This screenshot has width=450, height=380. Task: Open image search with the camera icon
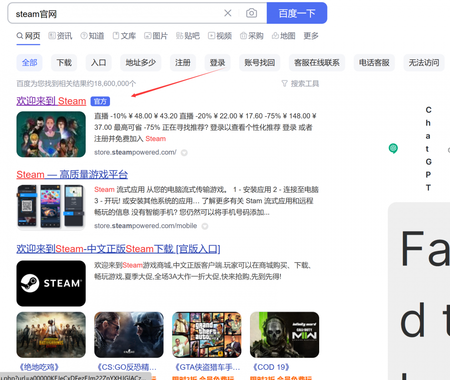click(251, 13)
